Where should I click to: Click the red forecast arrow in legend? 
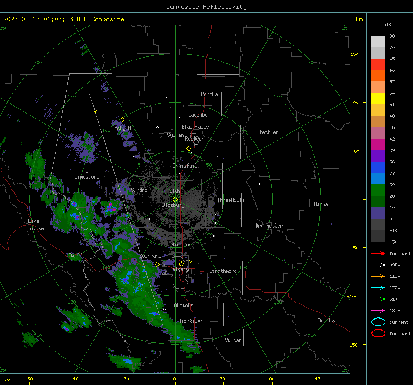click(378, 253)
